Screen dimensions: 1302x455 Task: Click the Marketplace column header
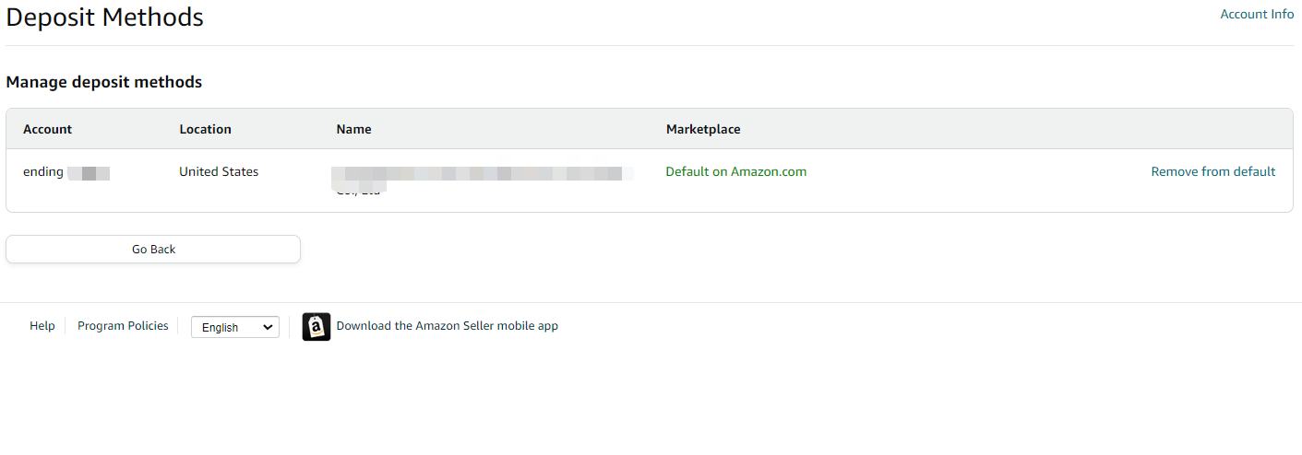703,129
